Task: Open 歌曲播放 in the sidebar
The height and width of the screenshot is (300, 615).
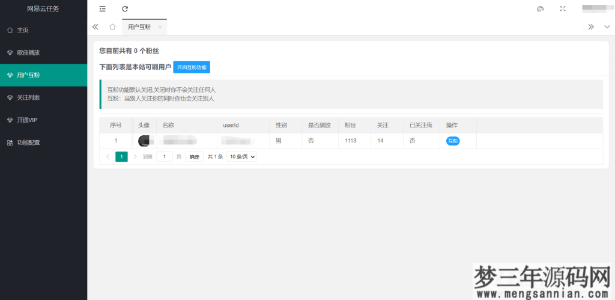Action: pos(28,52)
